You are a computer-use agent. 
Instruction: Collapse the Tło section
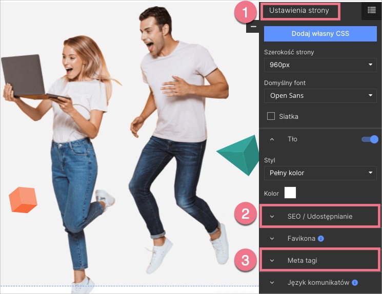272,139
